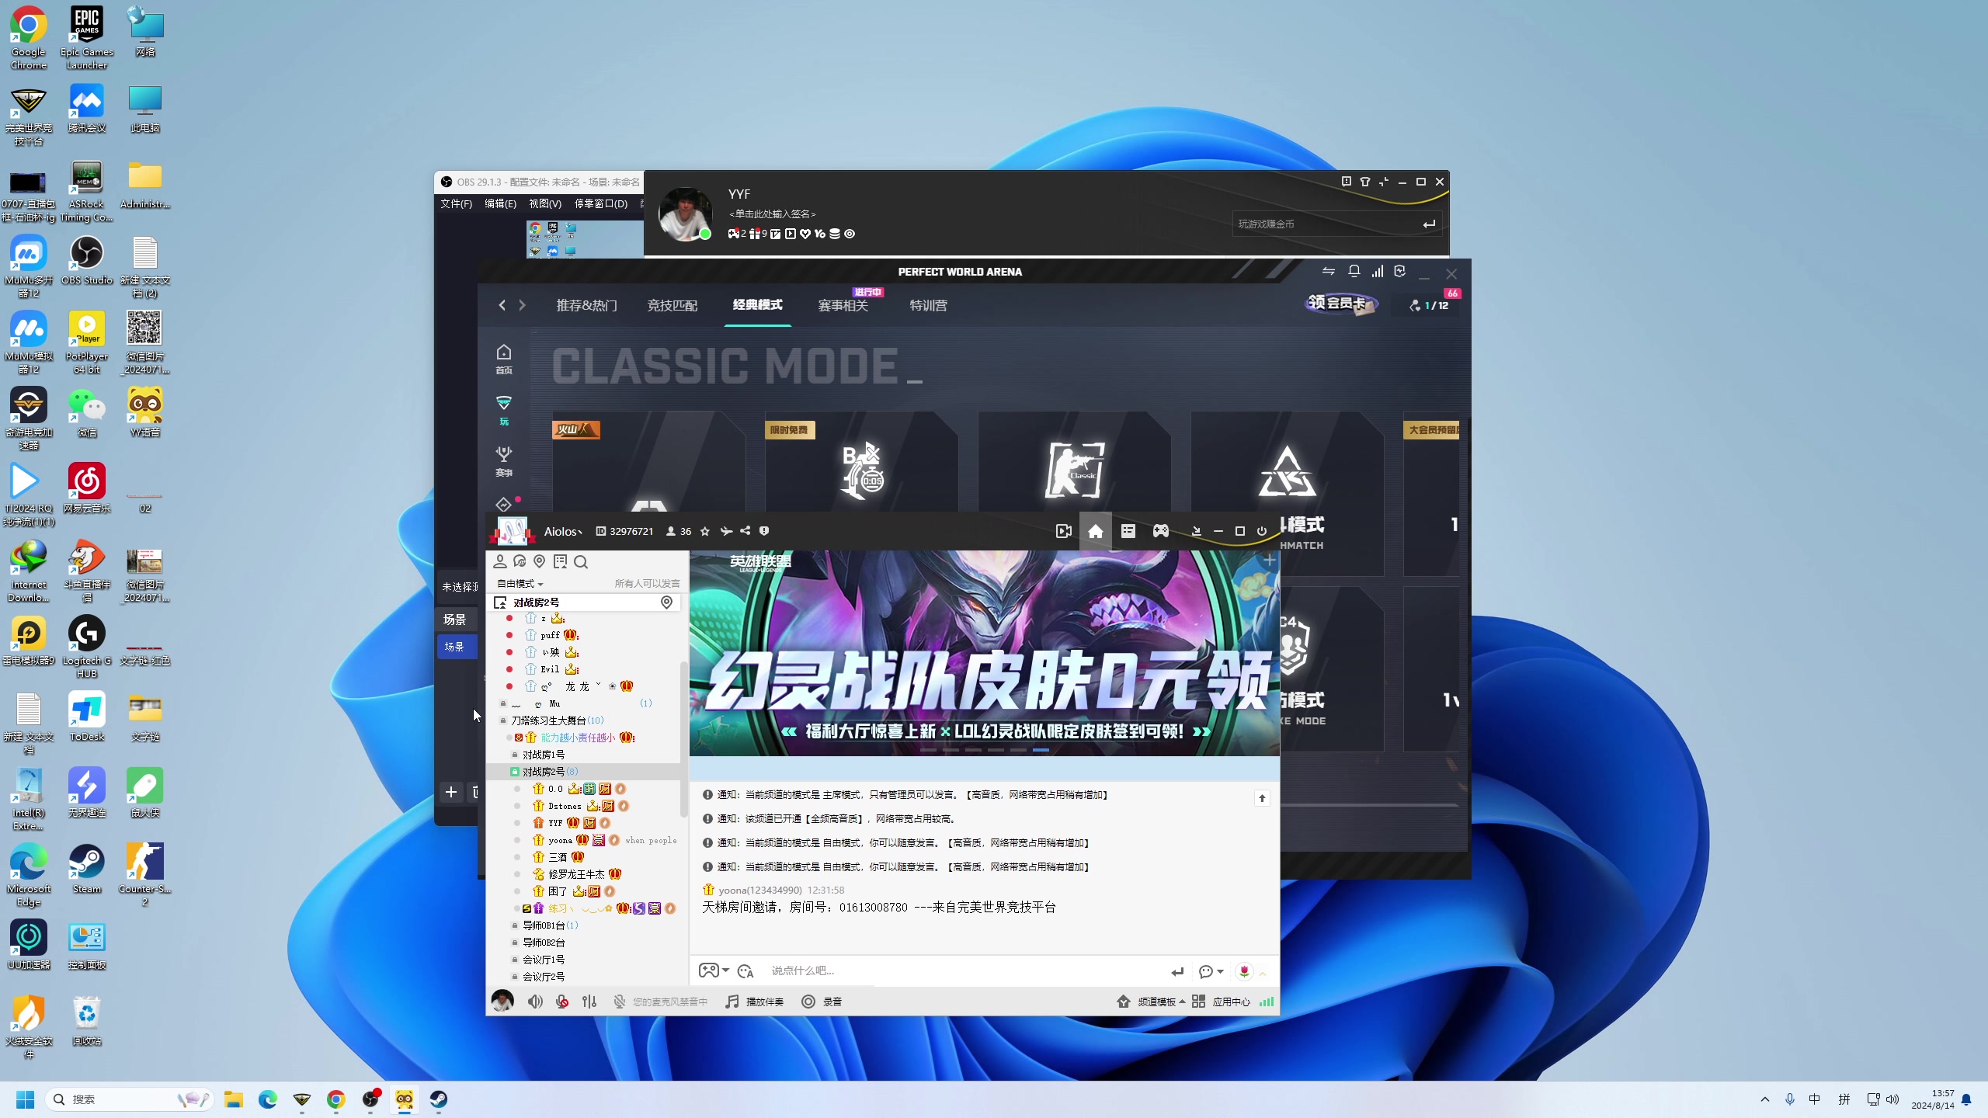The image size is (1988, 1118).
Task: Open the 自由模式 speaking mode dropdown
Action: [520, 583]
